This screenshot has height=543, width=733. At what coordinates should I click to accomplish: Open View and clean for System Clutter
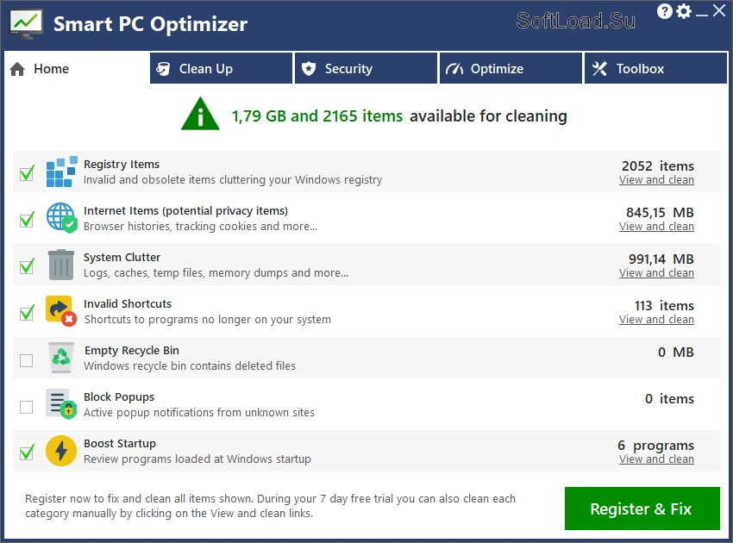656,273
